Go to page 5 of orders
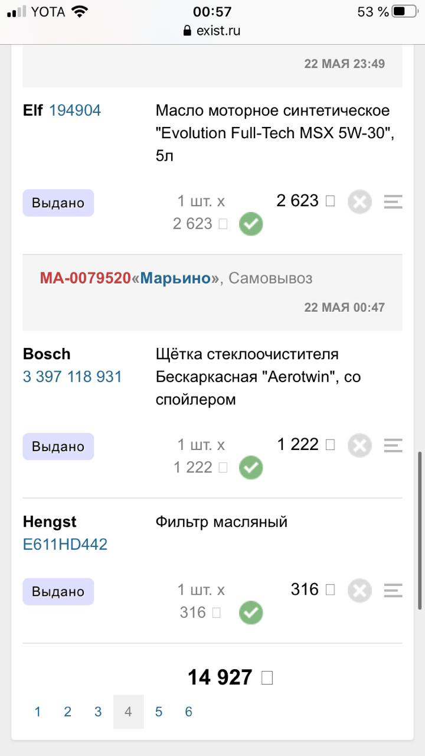The image size is (425, 756). (159, 712)
